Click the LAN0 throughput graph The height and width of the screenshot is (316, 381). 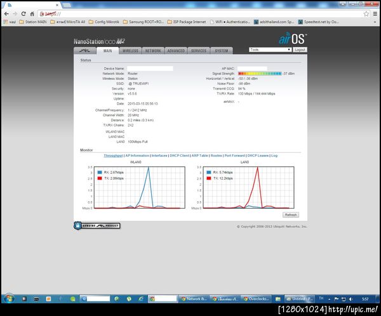pos(248,187)
